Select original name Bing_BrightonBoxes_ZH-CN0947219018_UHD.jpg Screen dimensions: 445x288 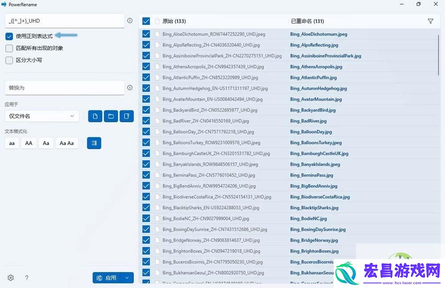tap(211, 251)
